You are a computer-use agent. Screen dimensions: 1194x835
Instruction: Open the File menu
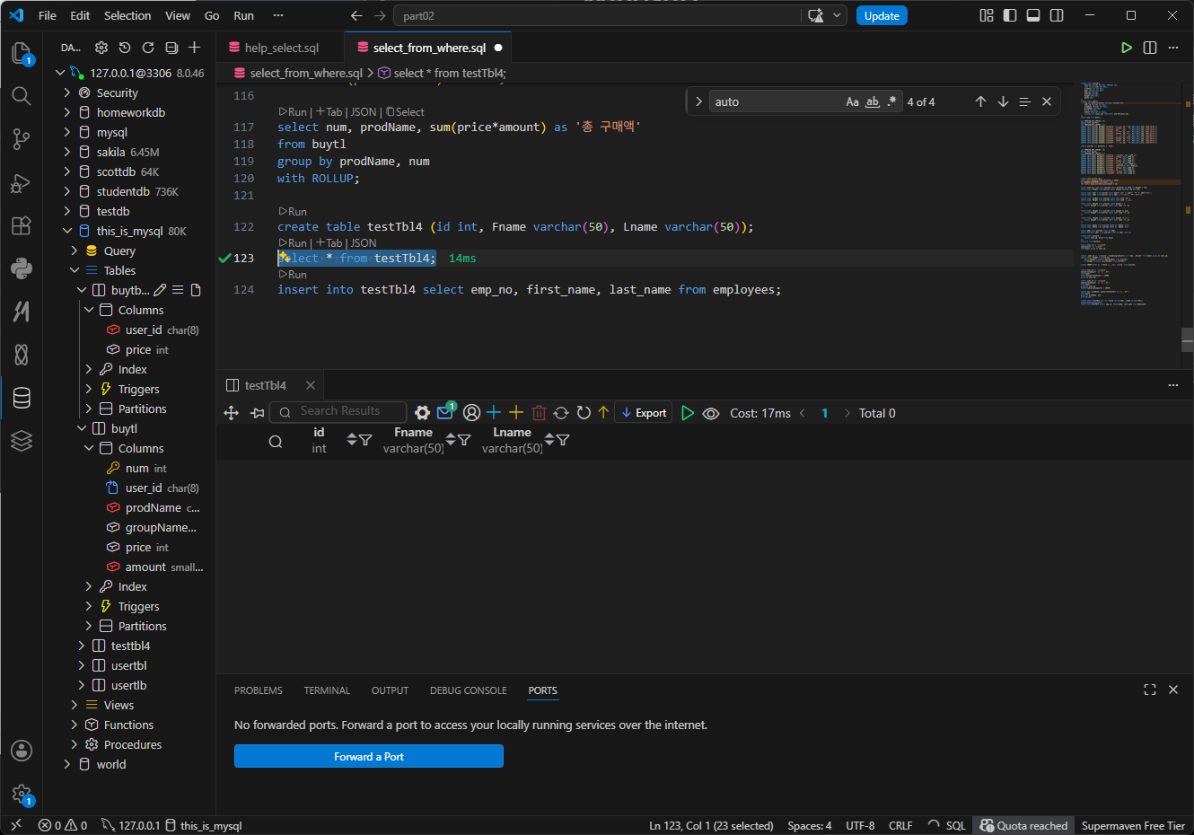click(x=48, y=15)
